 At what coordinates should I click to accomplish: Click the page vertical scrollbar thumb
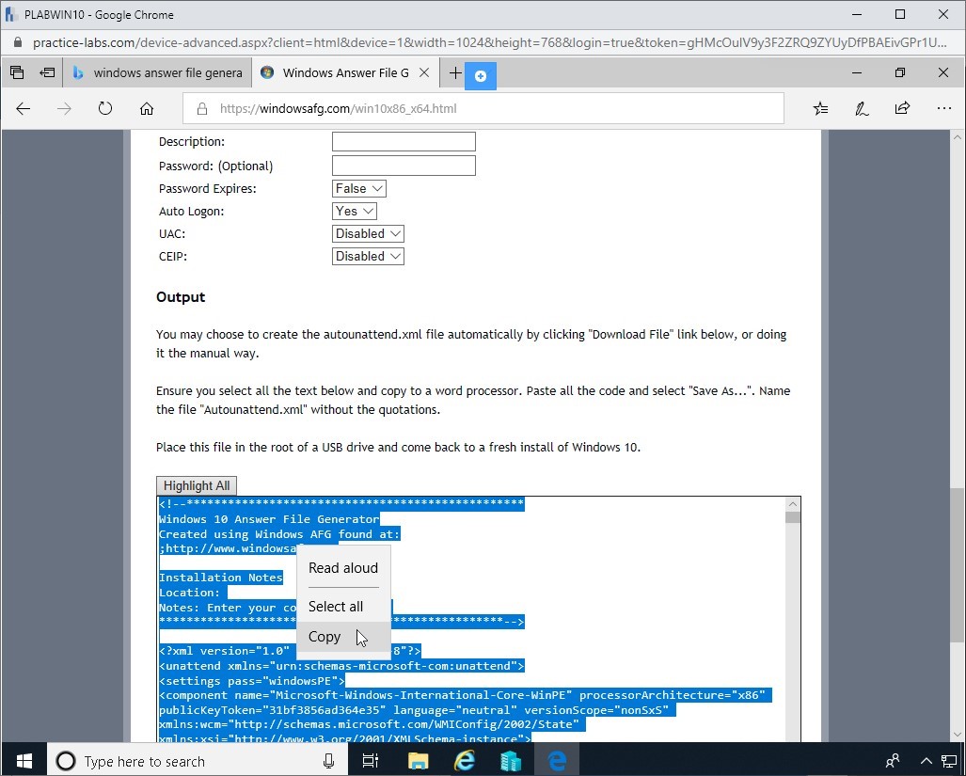coord(958,566)
